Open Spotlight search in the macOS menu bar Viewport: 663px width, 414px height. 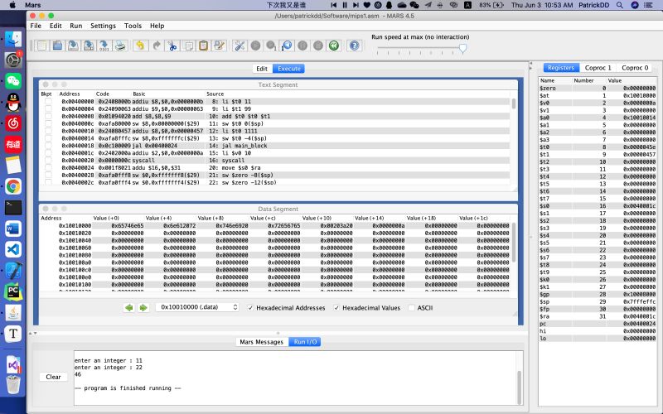(619, 5)
